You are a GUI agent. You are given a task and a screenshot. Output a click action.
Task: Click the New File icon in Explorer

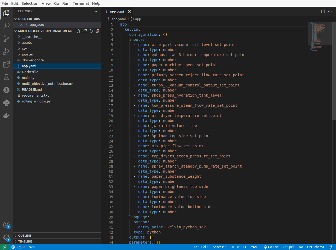(x=78, y=31)
